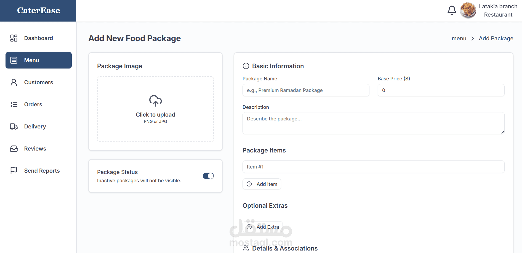522x253 pixels.
Task: Go to Customers in the sidebar
Action: tap(39, 82)
